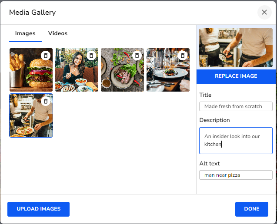Delete the smiling woman image
277x224 pixels.
91,56
